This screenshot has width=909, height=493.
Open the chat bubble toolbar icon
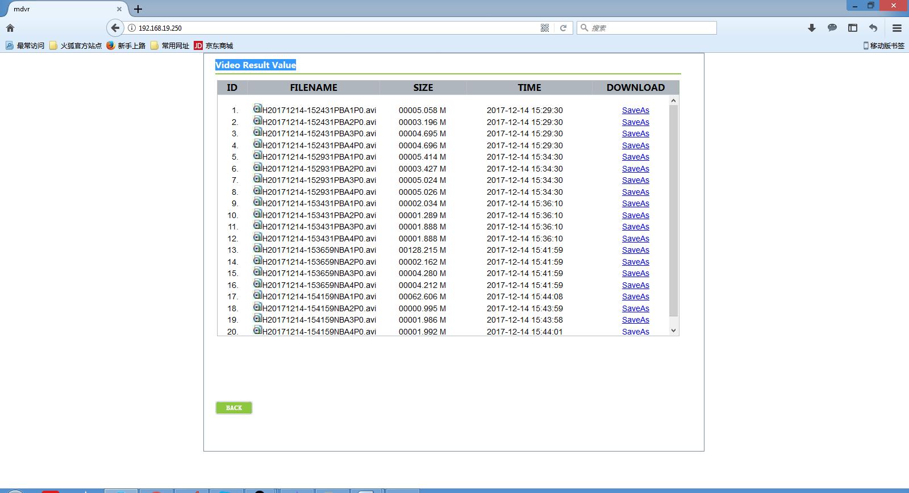(832, 28)
